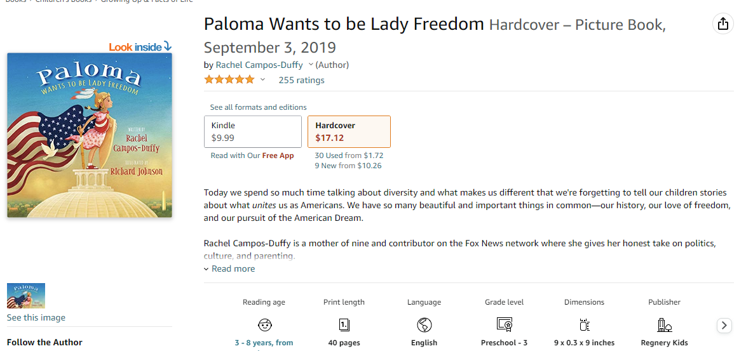753x351 pixels.
Task: Click the Reading age face icon
Action: [265, 325]
